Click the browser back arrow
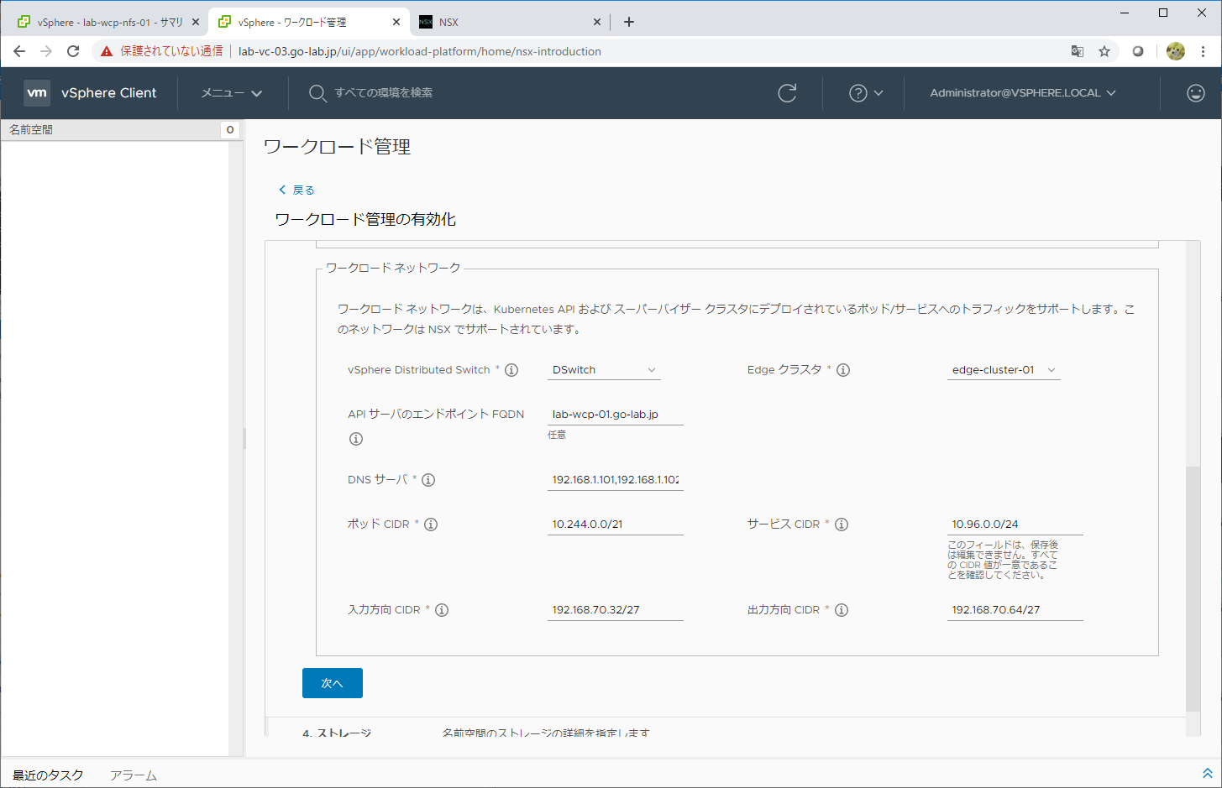Image resolution: width=1222 pixels, height=788 pixels. point(19,51)
